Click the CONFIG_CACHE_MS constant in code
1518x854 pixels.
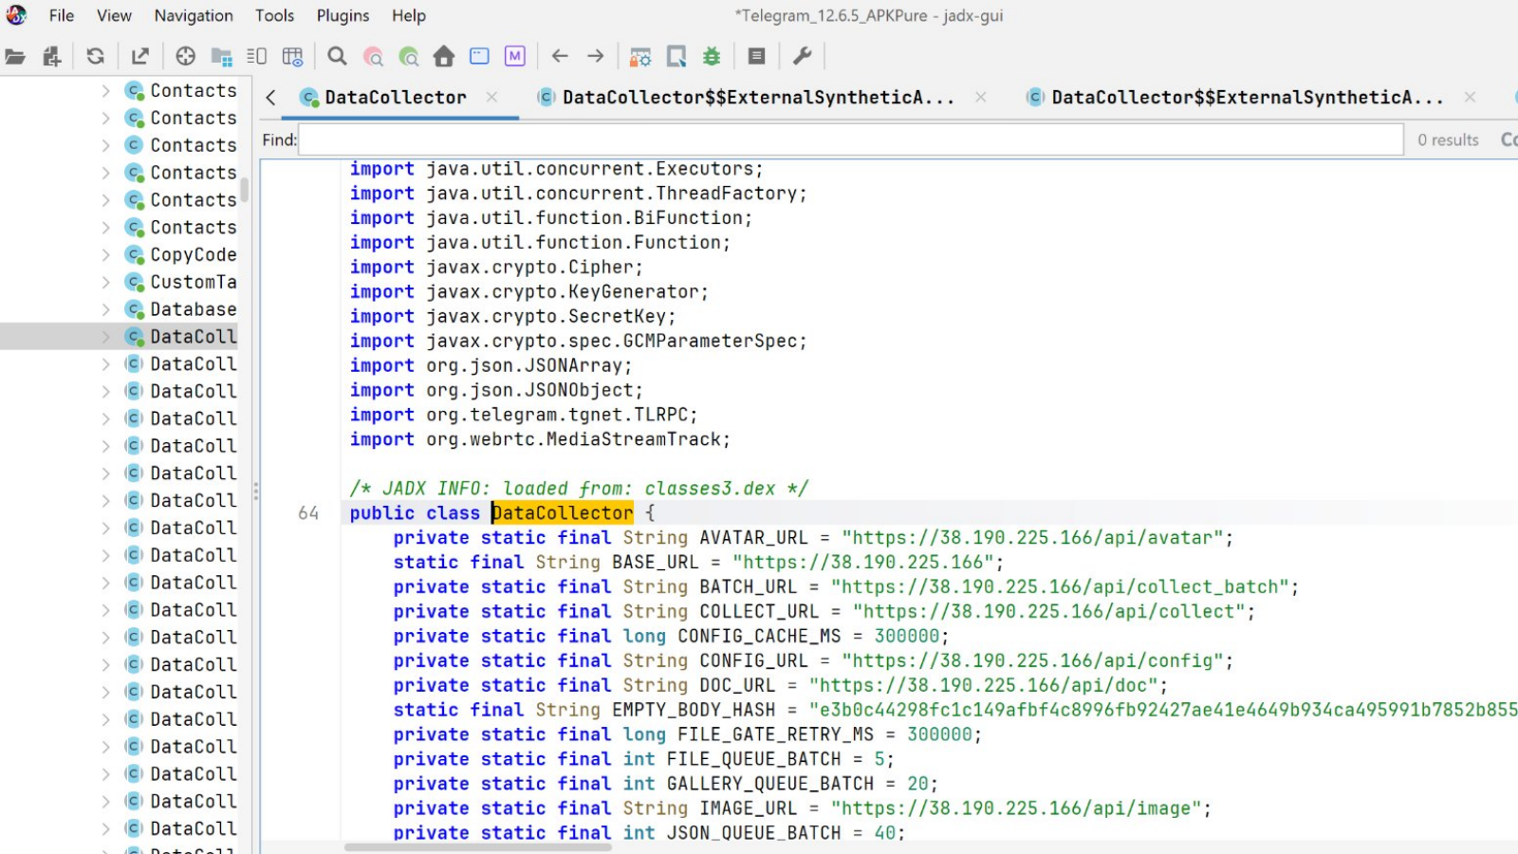[x=759, y=637]
